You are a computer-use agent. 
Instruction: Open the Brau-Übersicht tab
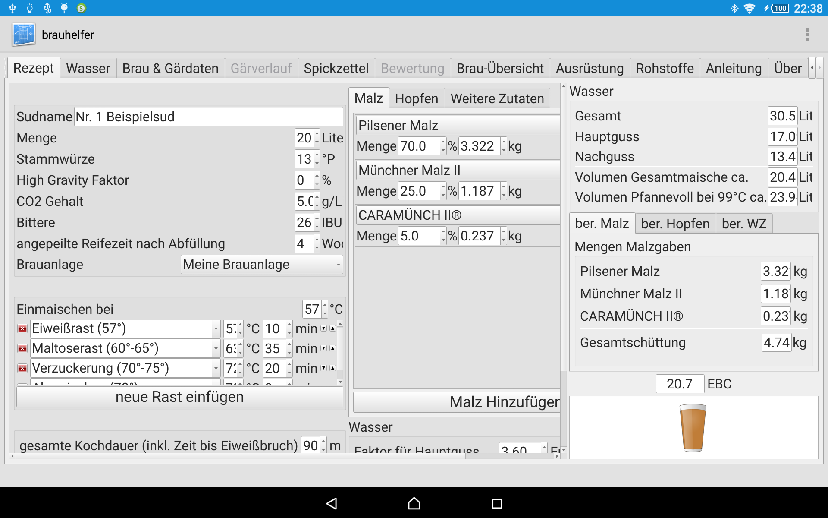point(500,69)
